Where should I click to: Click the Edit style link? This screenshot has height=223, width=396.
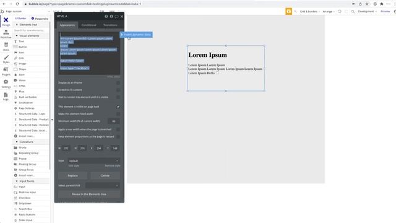click(74, 166)
